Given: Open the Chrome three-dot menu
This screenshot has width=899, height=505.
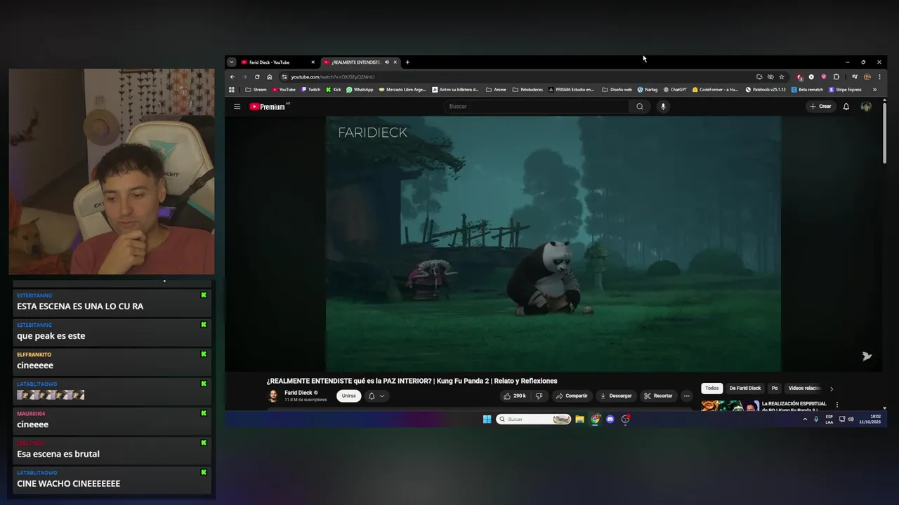Looking at the screenshot, I should point(879,76).
